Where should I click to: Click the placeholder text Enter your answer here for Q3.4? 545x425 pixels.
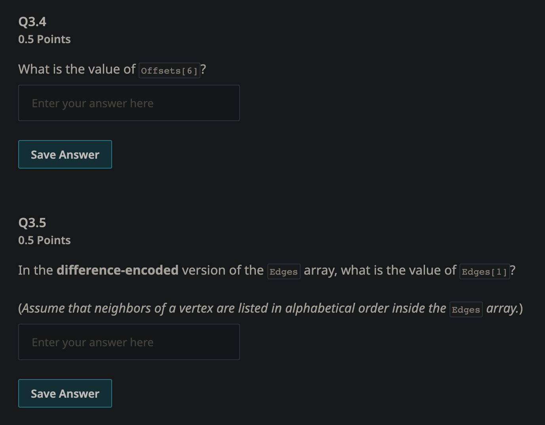click(x=92, y=103)
